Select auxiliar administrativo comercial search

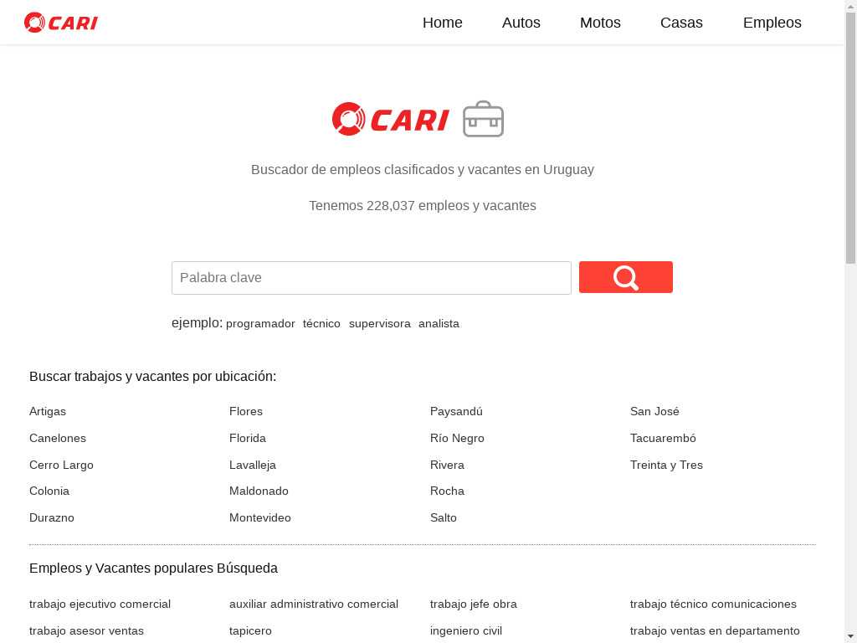(x=314, y=604)
